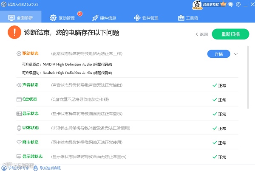Click the green checkmark in 声音状态 row
The height and width of the screenshot is (171, 255).
coord(215,85)
